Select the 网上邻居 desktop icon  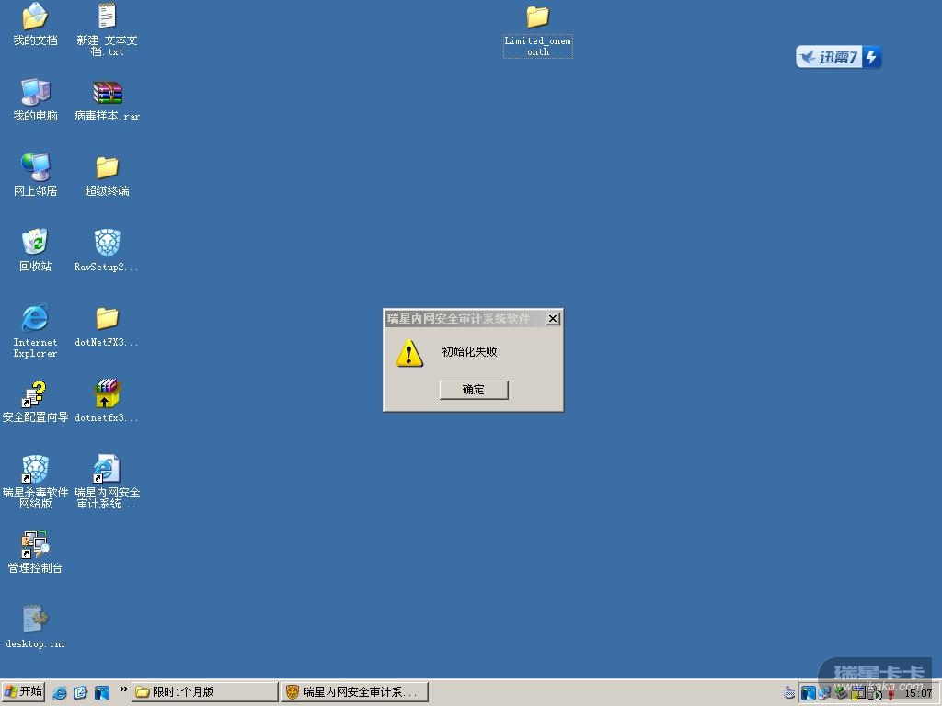pos(35,168)
